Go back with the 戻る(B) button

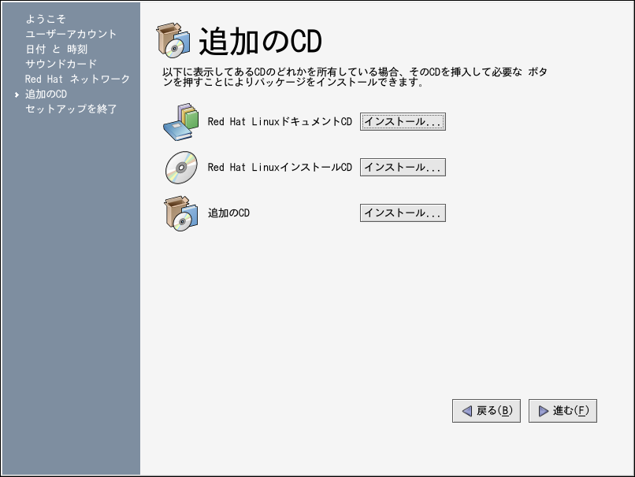(486, 411)
